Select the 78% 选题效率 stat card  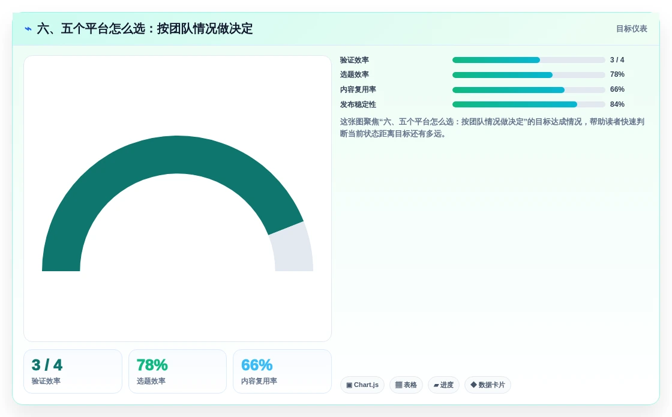click(178, 371)
